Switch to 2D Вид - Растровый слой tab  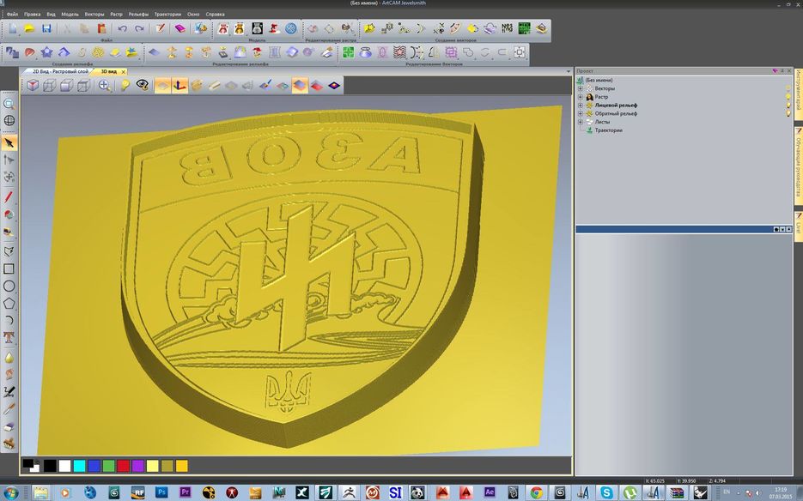(x=60, y=72)
